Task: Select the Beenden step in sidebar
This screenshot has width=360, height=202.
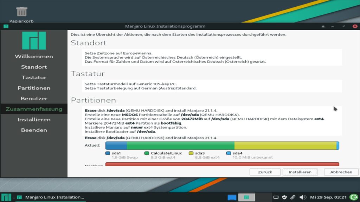Action: [34, 130]
